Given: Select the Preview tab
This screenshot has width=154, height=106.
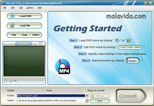Looking at the screenshot, I should 24,43.
